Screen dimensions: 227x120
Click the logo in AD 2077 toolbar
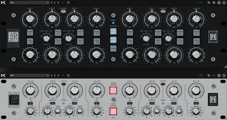click(x=3, y=3)
